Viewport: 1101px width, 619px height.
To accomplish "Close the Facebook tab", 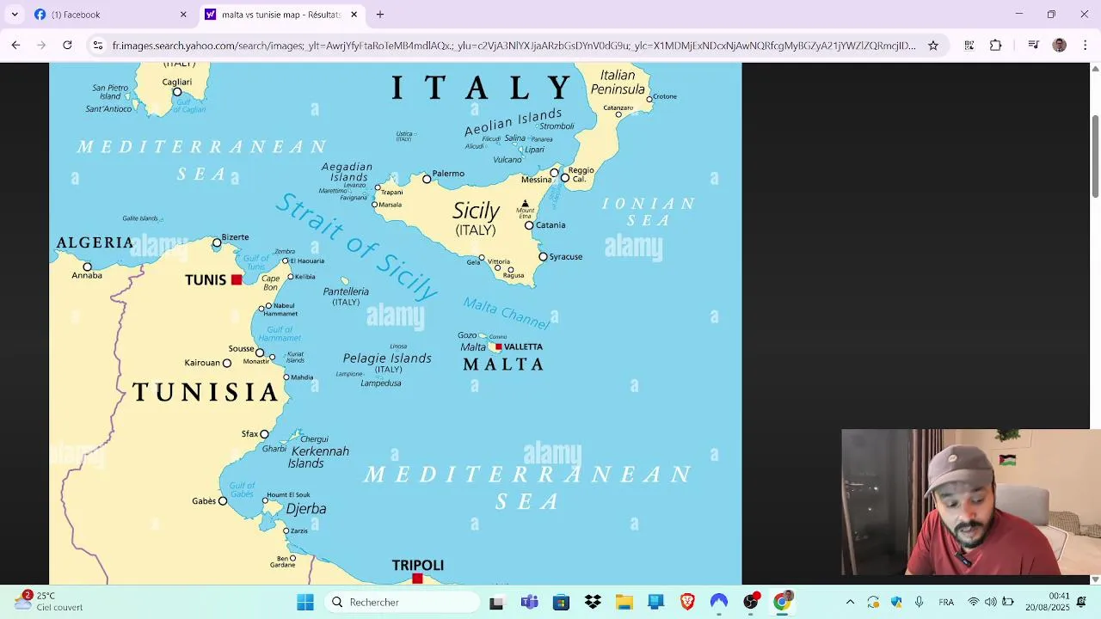I will click(183, 15).
